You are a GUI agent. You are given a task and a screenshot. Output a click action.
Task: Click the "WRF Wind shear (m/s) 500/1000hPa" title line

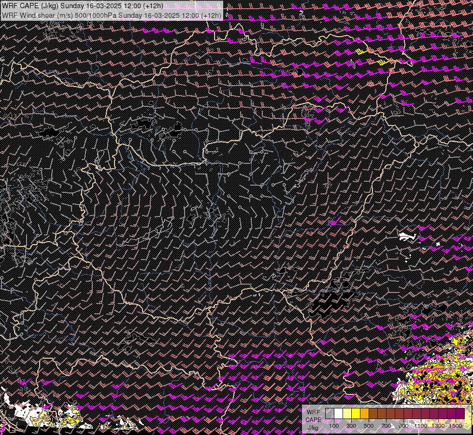tap(112, 15)
